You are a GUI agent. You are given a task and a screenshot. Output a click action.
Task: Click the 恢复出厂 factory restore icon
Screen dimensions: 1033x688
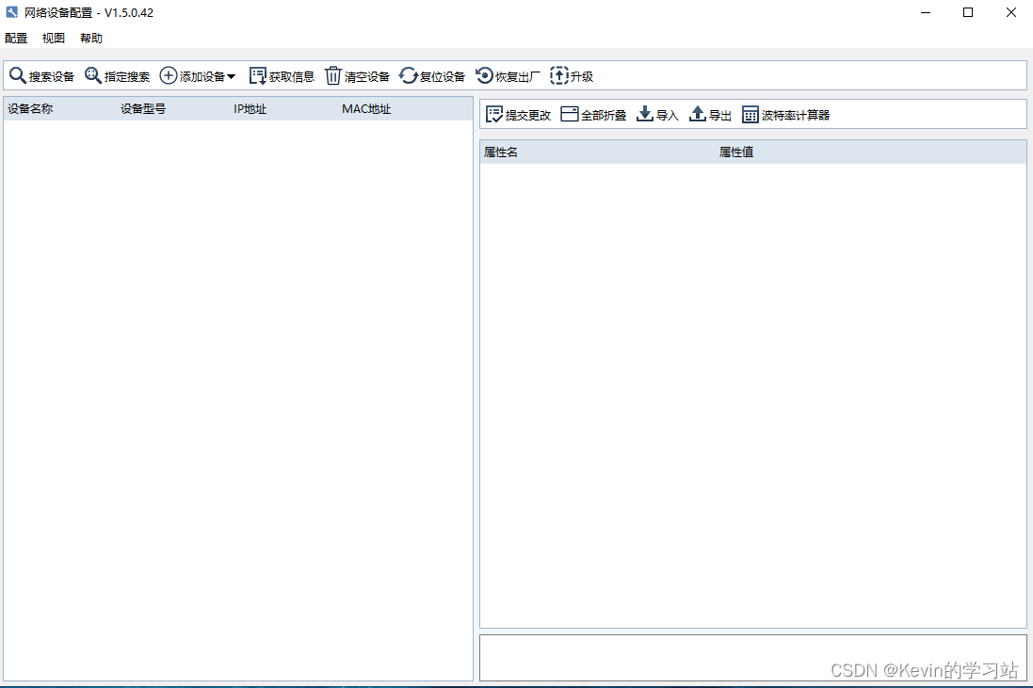point(508,75)
